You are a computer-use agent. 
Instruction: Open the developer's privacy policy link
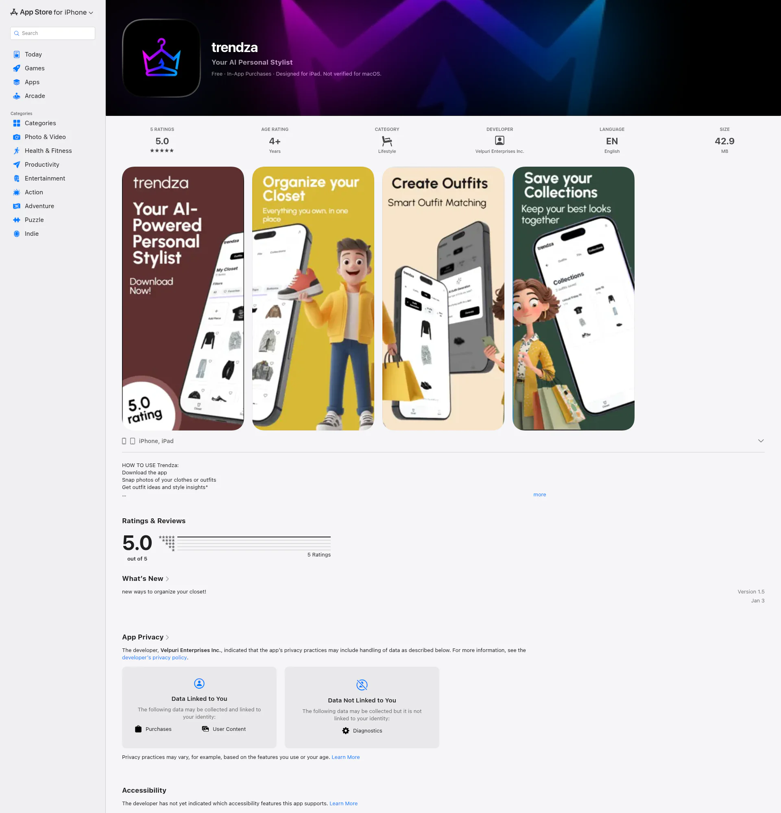click(x=155, y=657)
